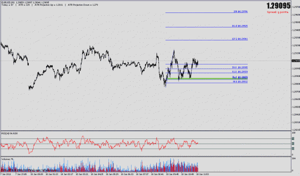
Task: Click the Volumes indicator label
Action: tap(7, 159)
